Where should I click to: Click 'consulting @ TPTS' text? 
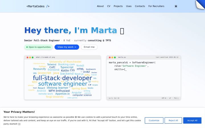coord(99,40)
